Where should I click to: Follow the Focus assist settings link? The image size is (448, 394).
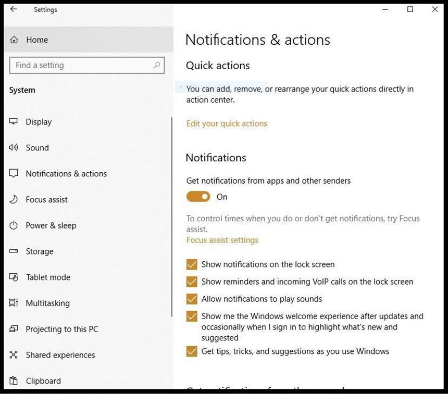pos(222,240)
